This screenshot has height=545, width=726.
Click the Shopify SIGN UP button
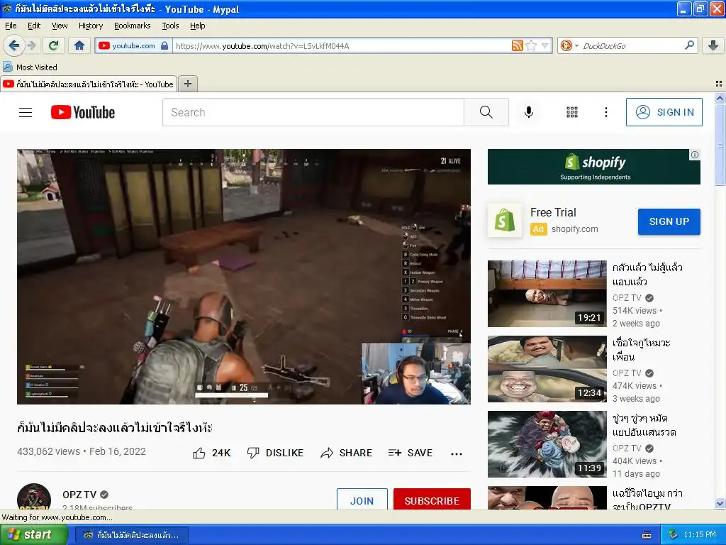pos(669,221)
